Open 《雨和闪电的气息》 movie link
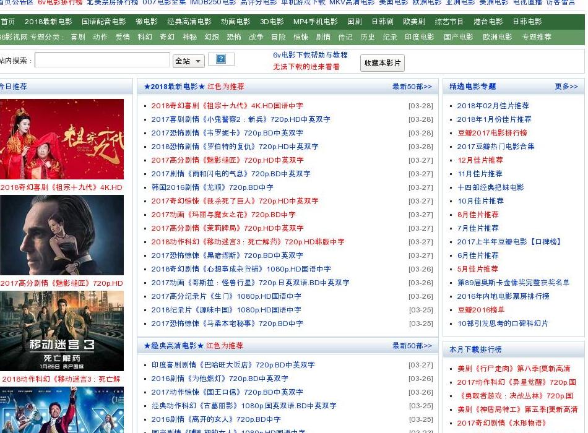This screenshot has width=588, height=433. point(231,174)
